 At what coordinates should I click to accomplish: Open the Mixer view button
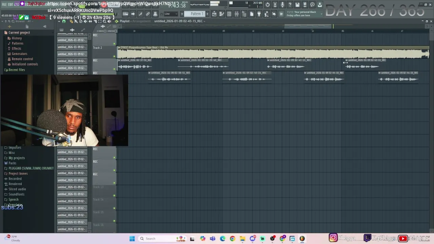point(237,14)
